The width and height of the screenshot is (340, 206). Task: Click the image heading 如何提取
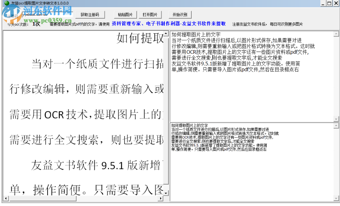(140, 38)
